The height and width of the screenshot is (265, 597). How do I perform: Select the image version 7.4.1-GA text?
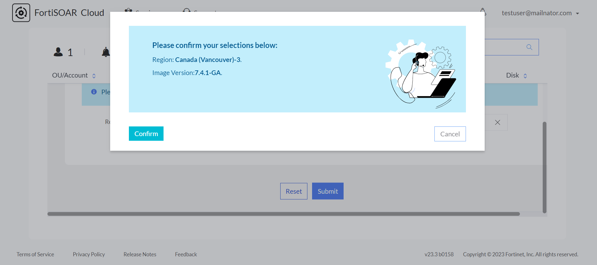(x=208, y=73)
